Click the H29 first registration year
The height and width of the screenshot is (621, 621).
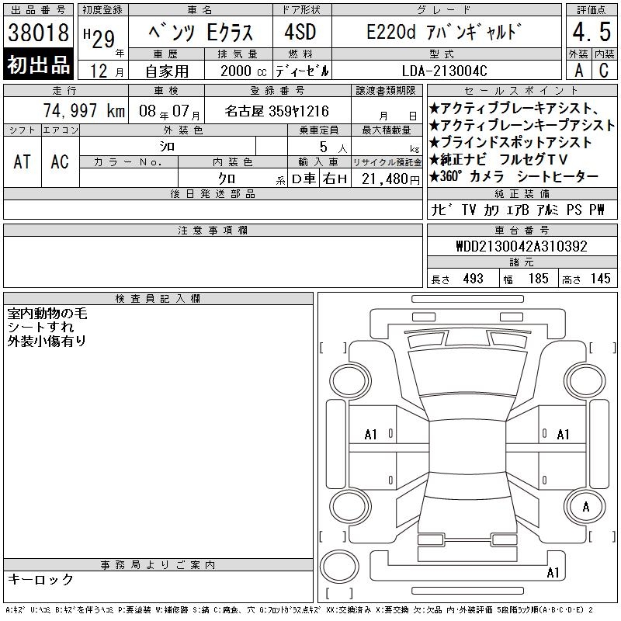pyautogui.click(x=99, y=38)
